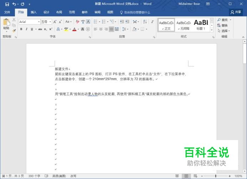247x179 pixels.
Task: Click the 100% zoom level
Action: pyautogui.click(x=238, y=176)
